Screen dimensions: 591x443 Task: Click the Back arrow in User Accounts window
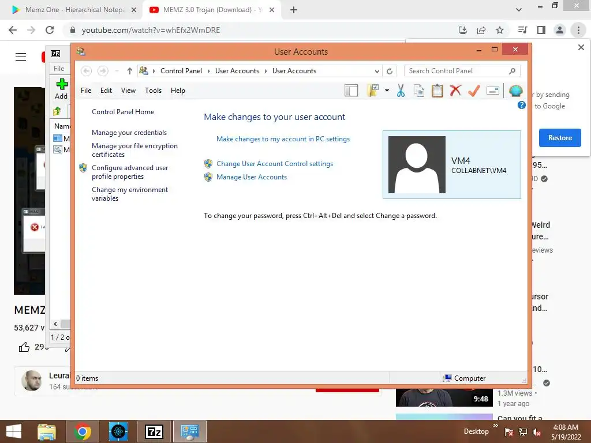coord(87,71)
